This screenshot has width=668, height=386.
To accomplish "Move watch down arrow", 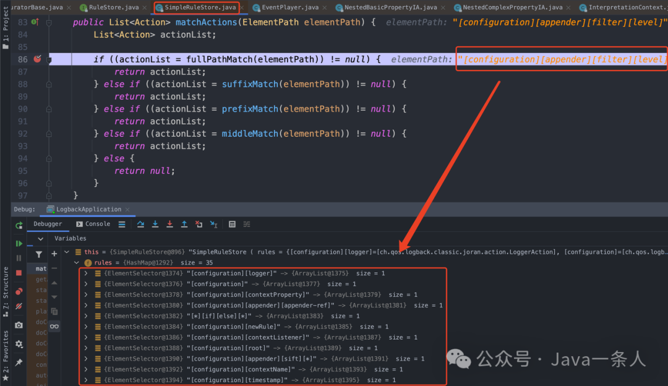I will pos(54,297).
